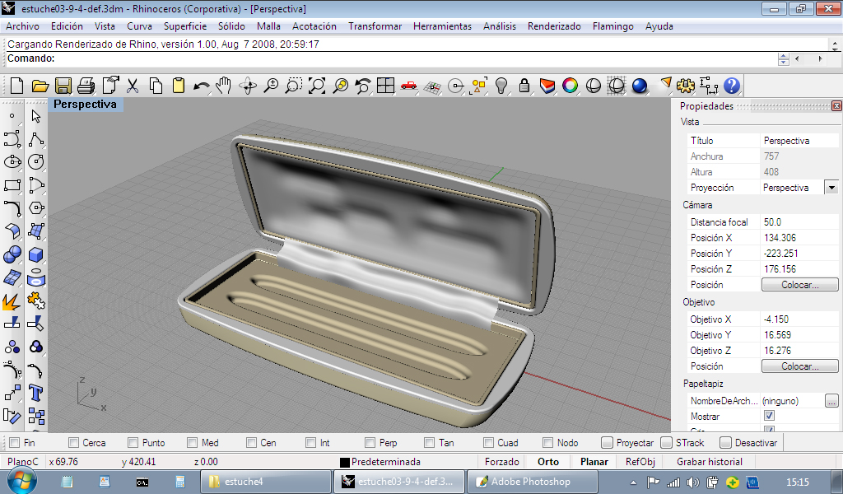843x494 pixels.
Task: Open the Superficie menu
Action: [x=184, y=26]
